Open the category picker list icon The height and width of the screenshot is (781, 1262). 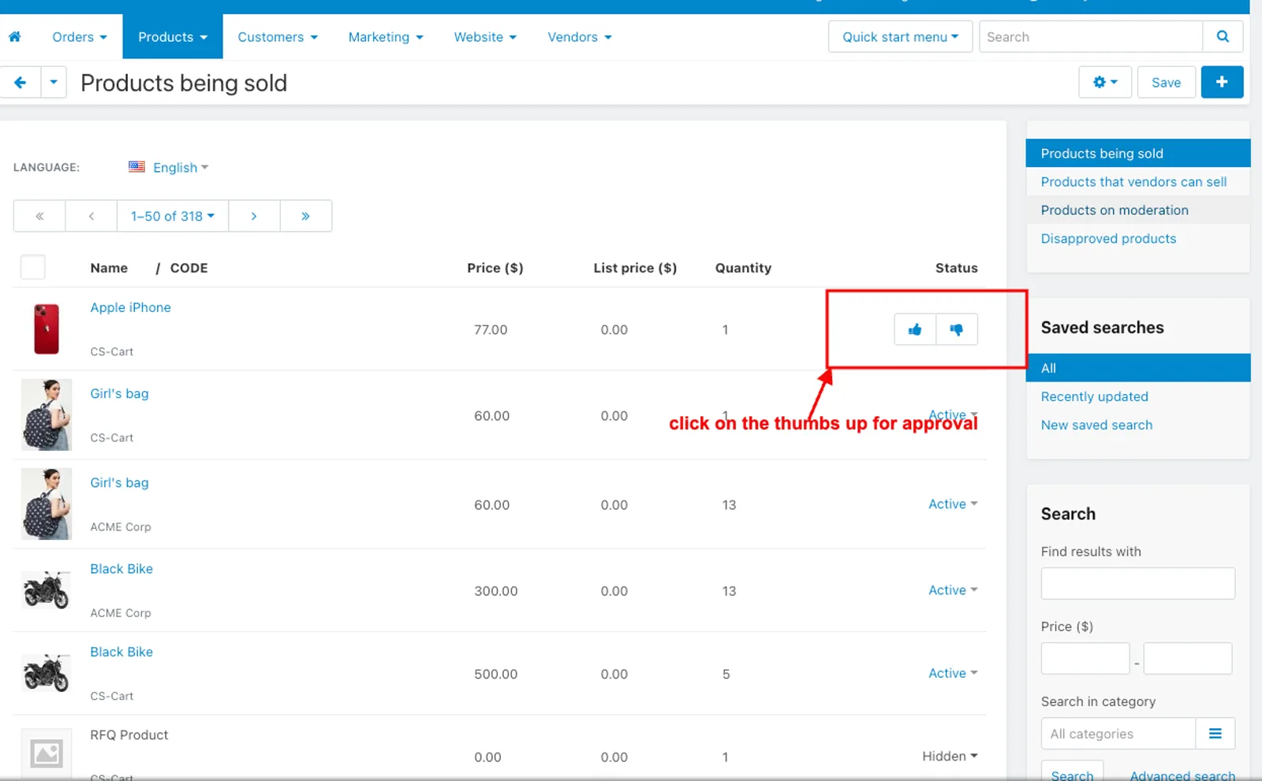[x=1215, y=734]
